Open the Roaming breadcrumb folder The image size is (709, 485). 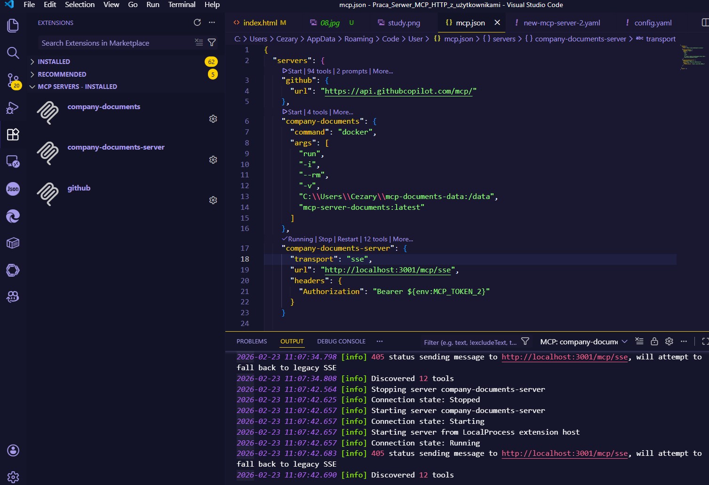[x=358, y=39]
